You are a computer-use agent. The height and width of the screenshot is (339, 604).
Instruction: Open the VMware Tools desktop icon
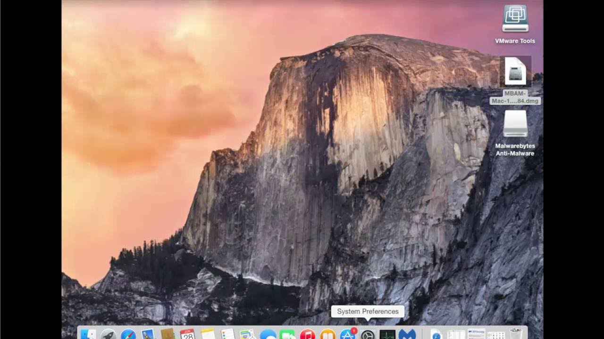515,19
